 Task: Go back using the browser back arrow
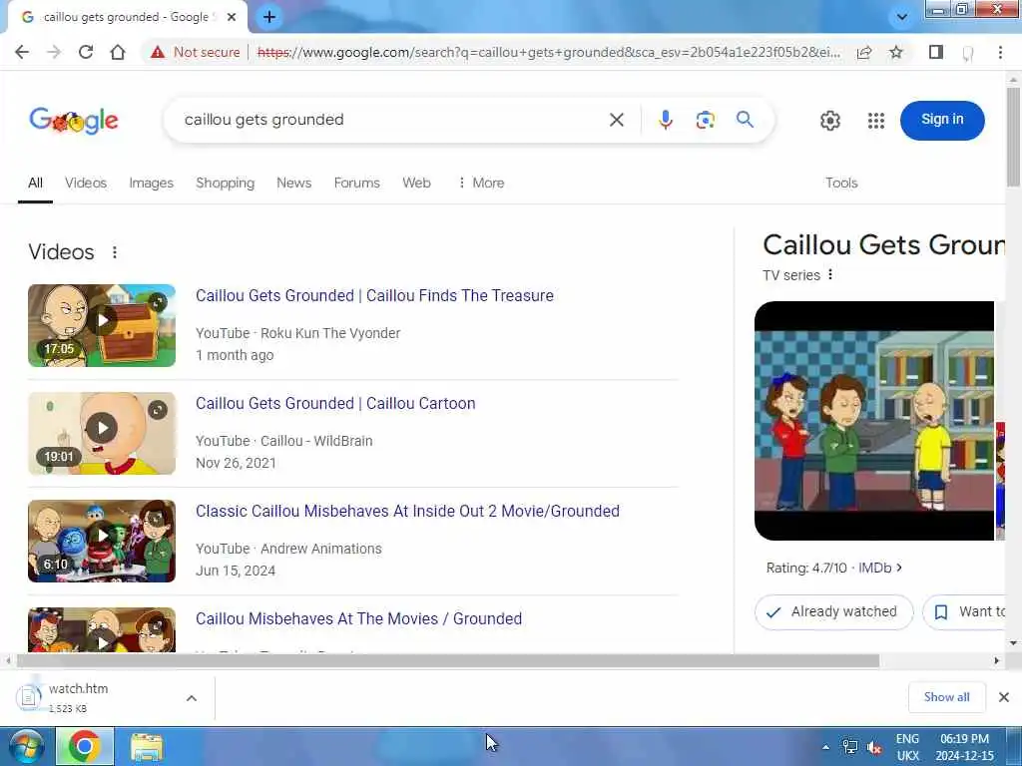point(22,52)
